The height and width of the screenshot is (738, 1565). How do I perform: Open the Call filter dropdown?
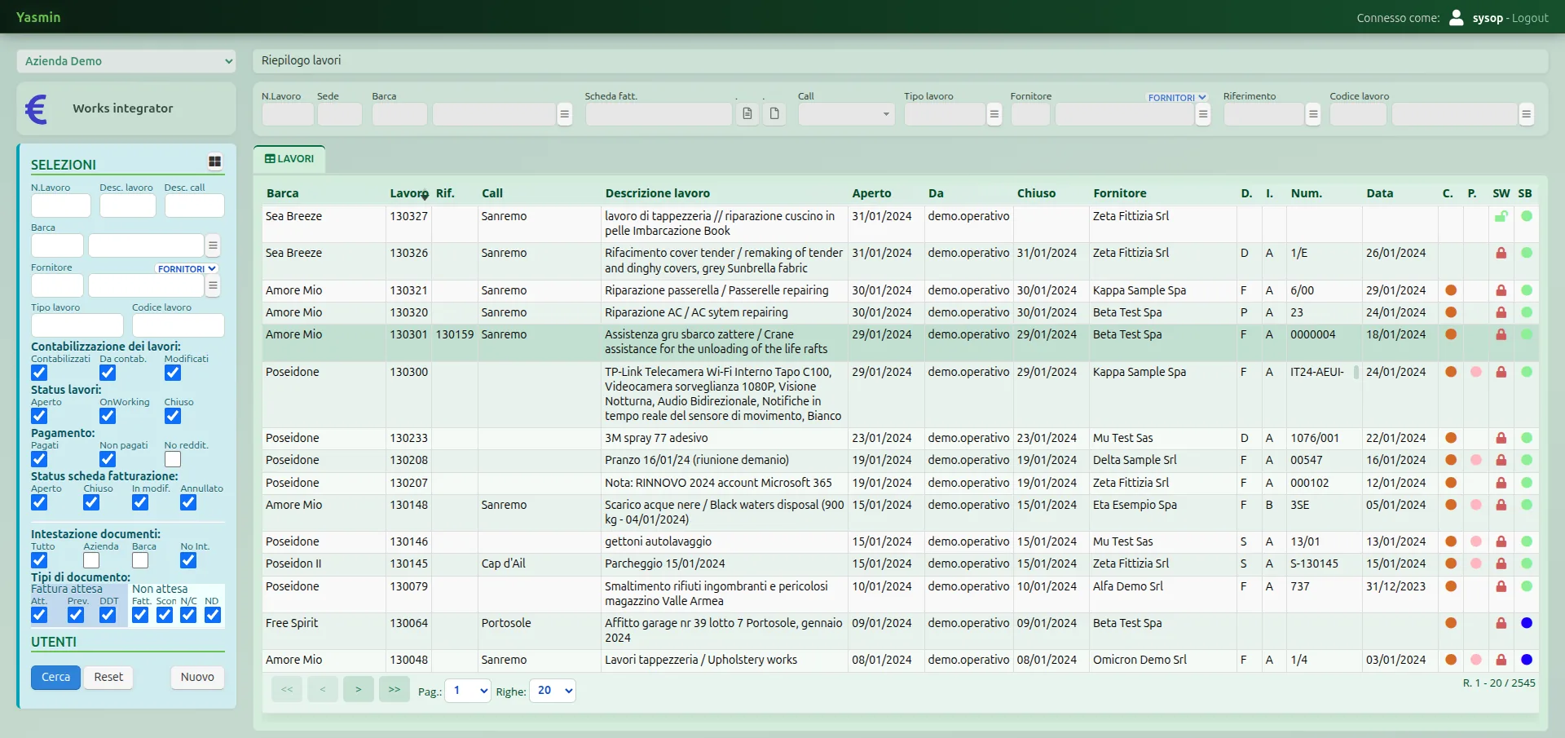(x=846, y=114)
